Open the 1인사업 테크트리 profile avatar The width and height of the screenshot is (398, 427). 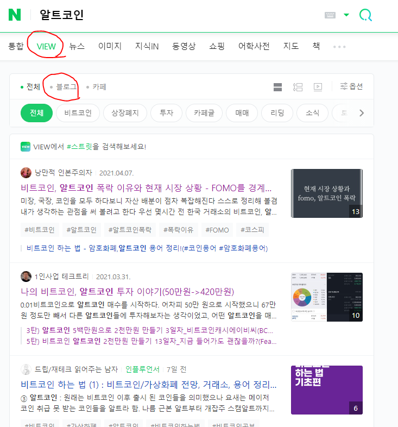[26, 277]
